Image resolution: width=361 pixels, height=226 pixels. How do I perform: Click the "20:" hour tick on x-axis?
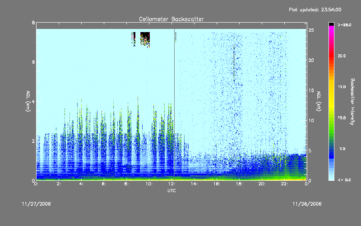pos(262,184)
